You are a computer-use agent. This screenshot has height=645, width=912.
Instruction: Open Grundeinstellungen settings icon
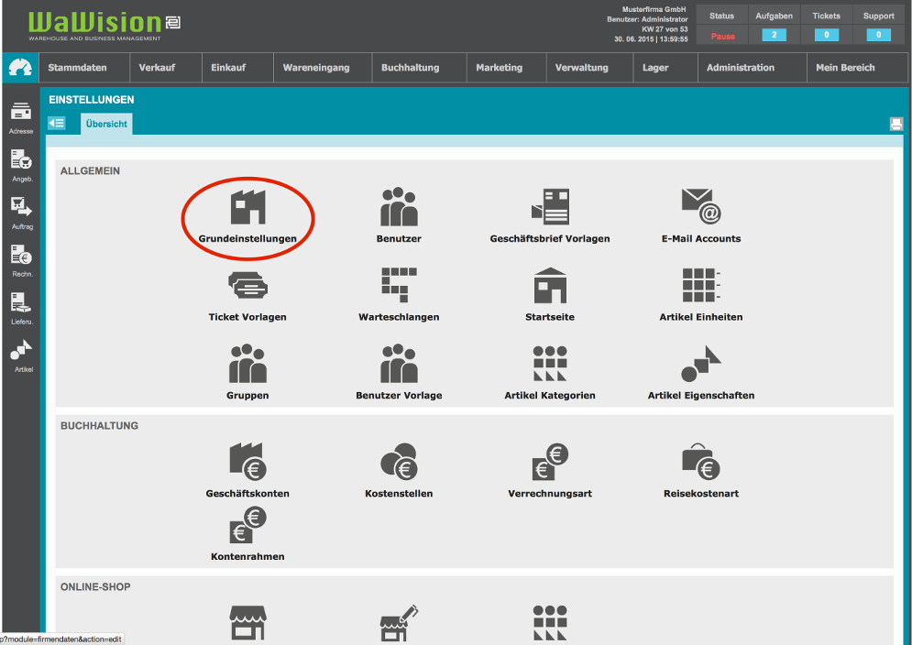(247, 209)
